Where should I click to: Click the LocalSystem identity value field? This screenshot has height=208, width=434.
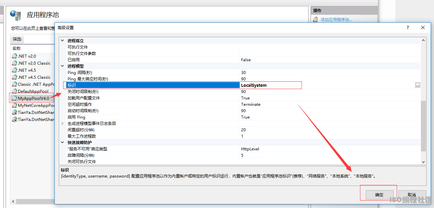[271, 85]
